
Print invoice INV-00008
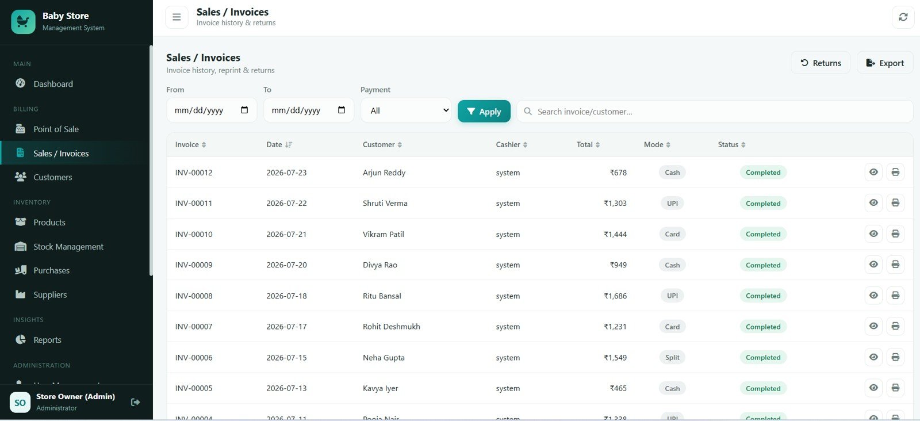[x=895, y=295]
